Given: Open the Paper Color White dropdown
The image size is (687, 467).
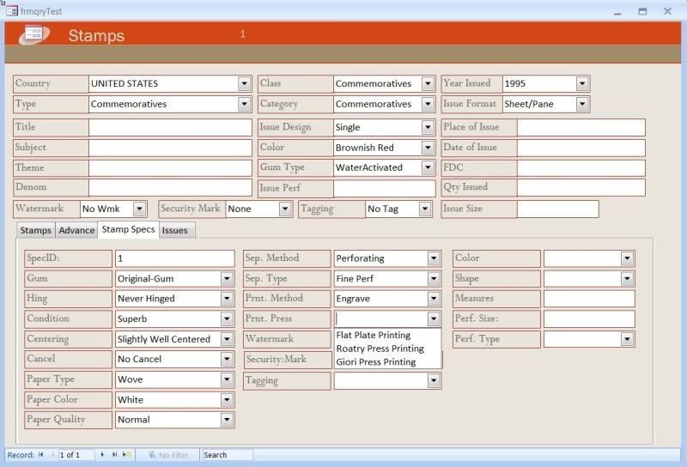Looking at the screenshot, I should (227, 399).
